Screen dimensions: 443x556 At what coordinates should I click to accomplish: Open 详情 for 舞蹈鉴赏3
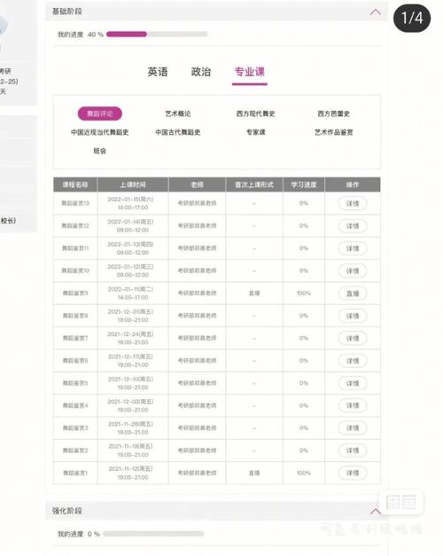(353, 428)
